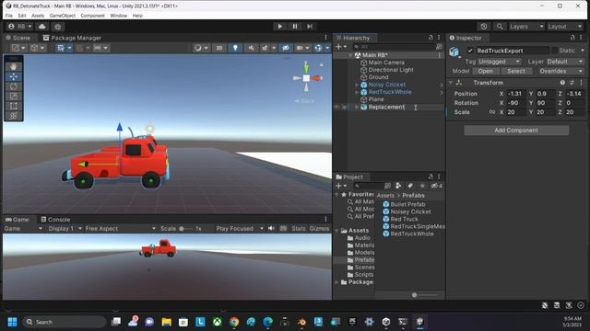Toggle 2D scene view mode
This screenshot has height=331, width=590.
219,48
